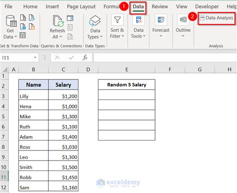Select column G header
Image resolution: width=237 pixels, height=193 pixels.
pos(199,69)
